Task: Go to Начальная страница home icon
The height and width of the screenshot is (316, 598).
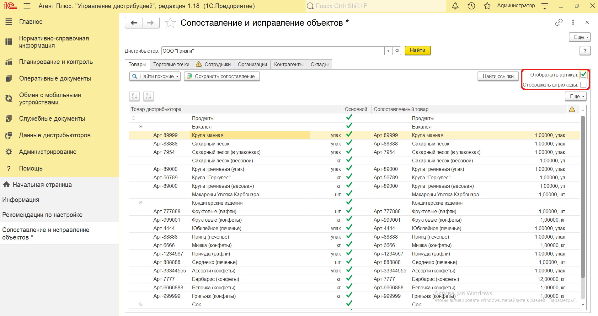Action: click(6, 185)
